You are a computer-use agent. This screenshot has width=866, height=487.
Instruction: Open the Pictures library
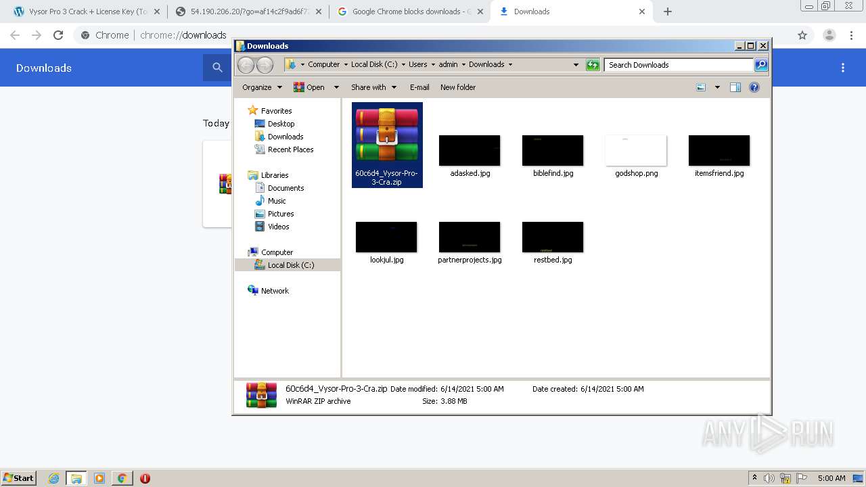pos(280,214)
